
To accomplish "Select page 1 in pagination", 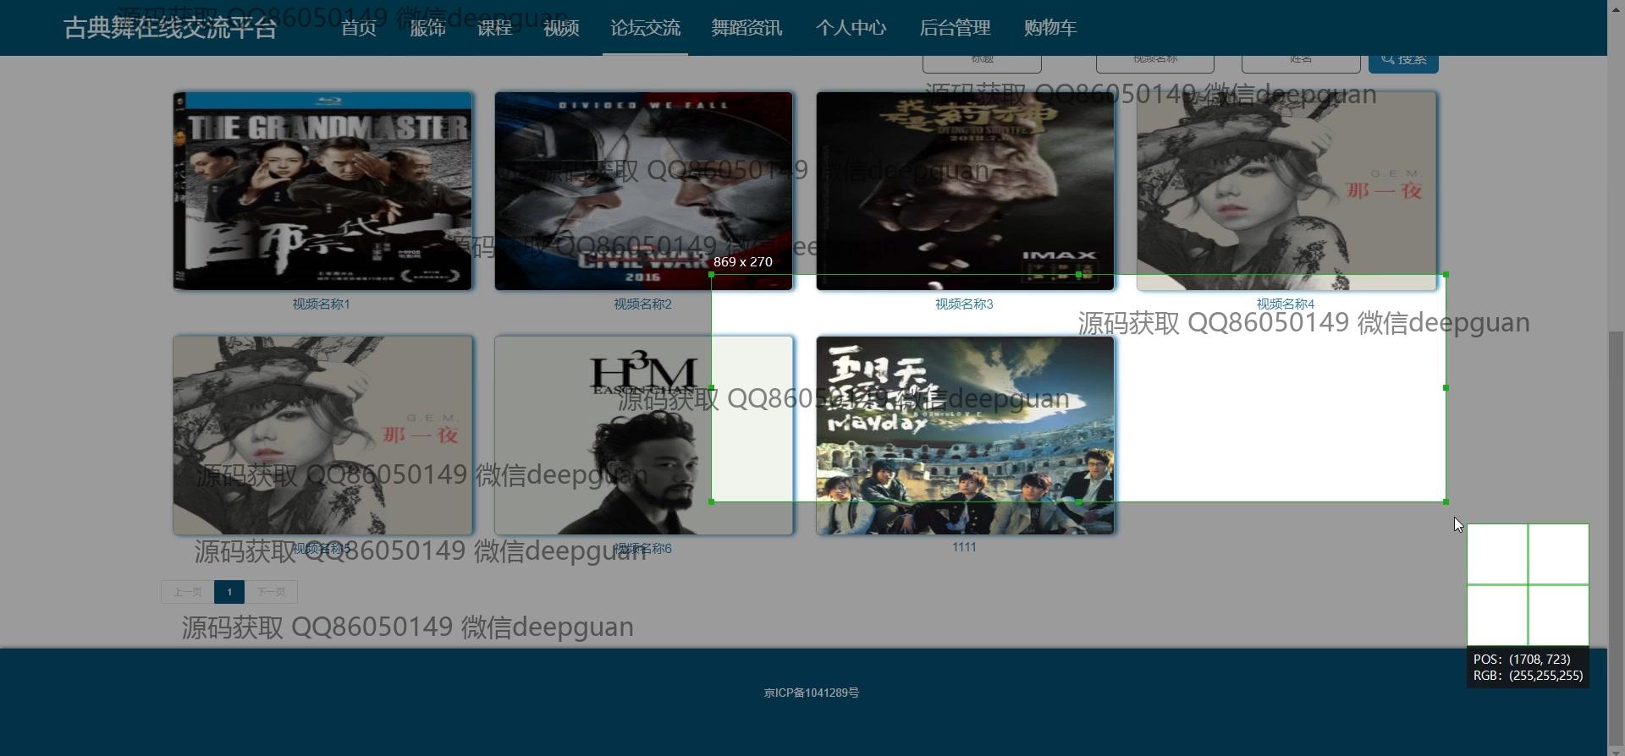I will [229, 592].
